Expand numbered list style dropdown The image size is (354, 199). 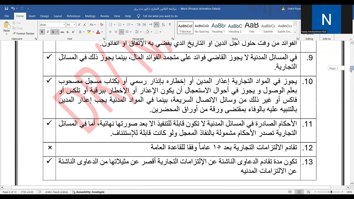click(x=123, y=25)
